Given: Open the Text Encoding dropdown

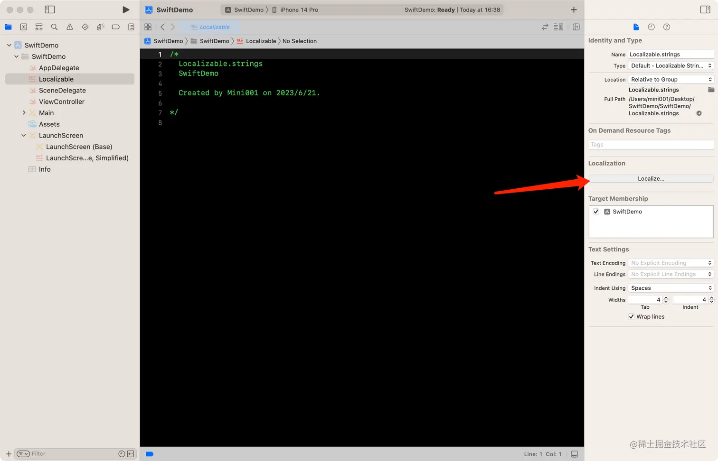Looking at the screenshot, I should 671,263.
